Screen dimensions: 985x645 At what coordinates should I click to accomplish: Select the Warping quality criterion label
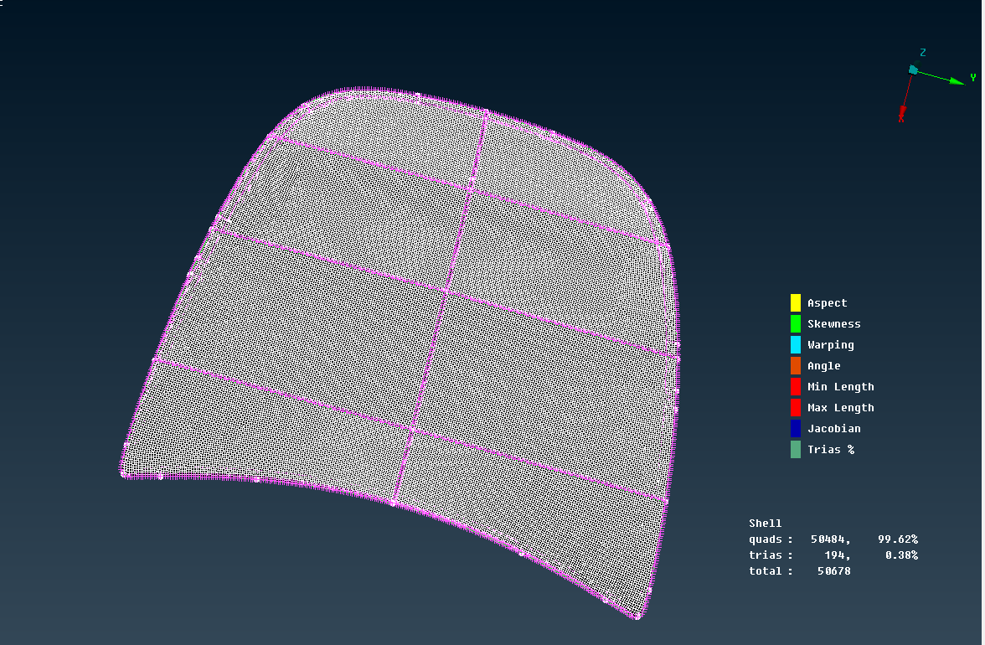coord(830,345)
